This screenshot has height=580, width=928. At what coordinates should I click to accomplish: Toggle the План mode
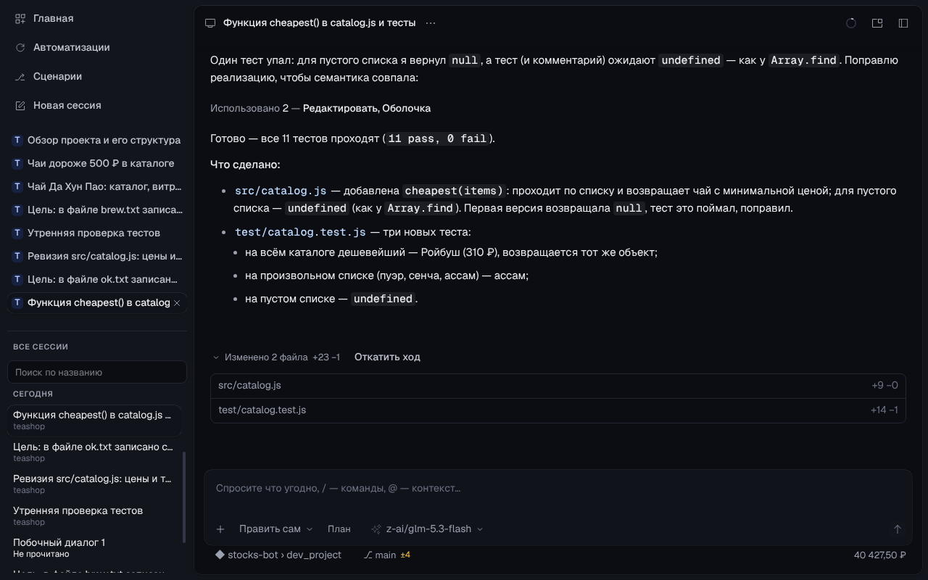(339, 529)
